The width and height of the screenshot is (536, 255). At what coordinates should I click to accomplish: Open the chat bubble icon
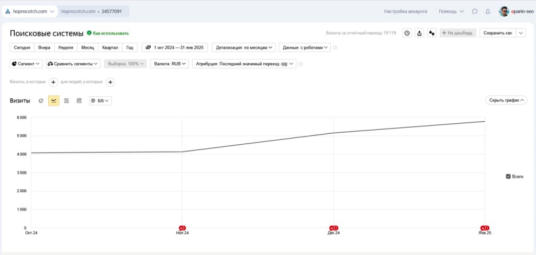(474, 11)
